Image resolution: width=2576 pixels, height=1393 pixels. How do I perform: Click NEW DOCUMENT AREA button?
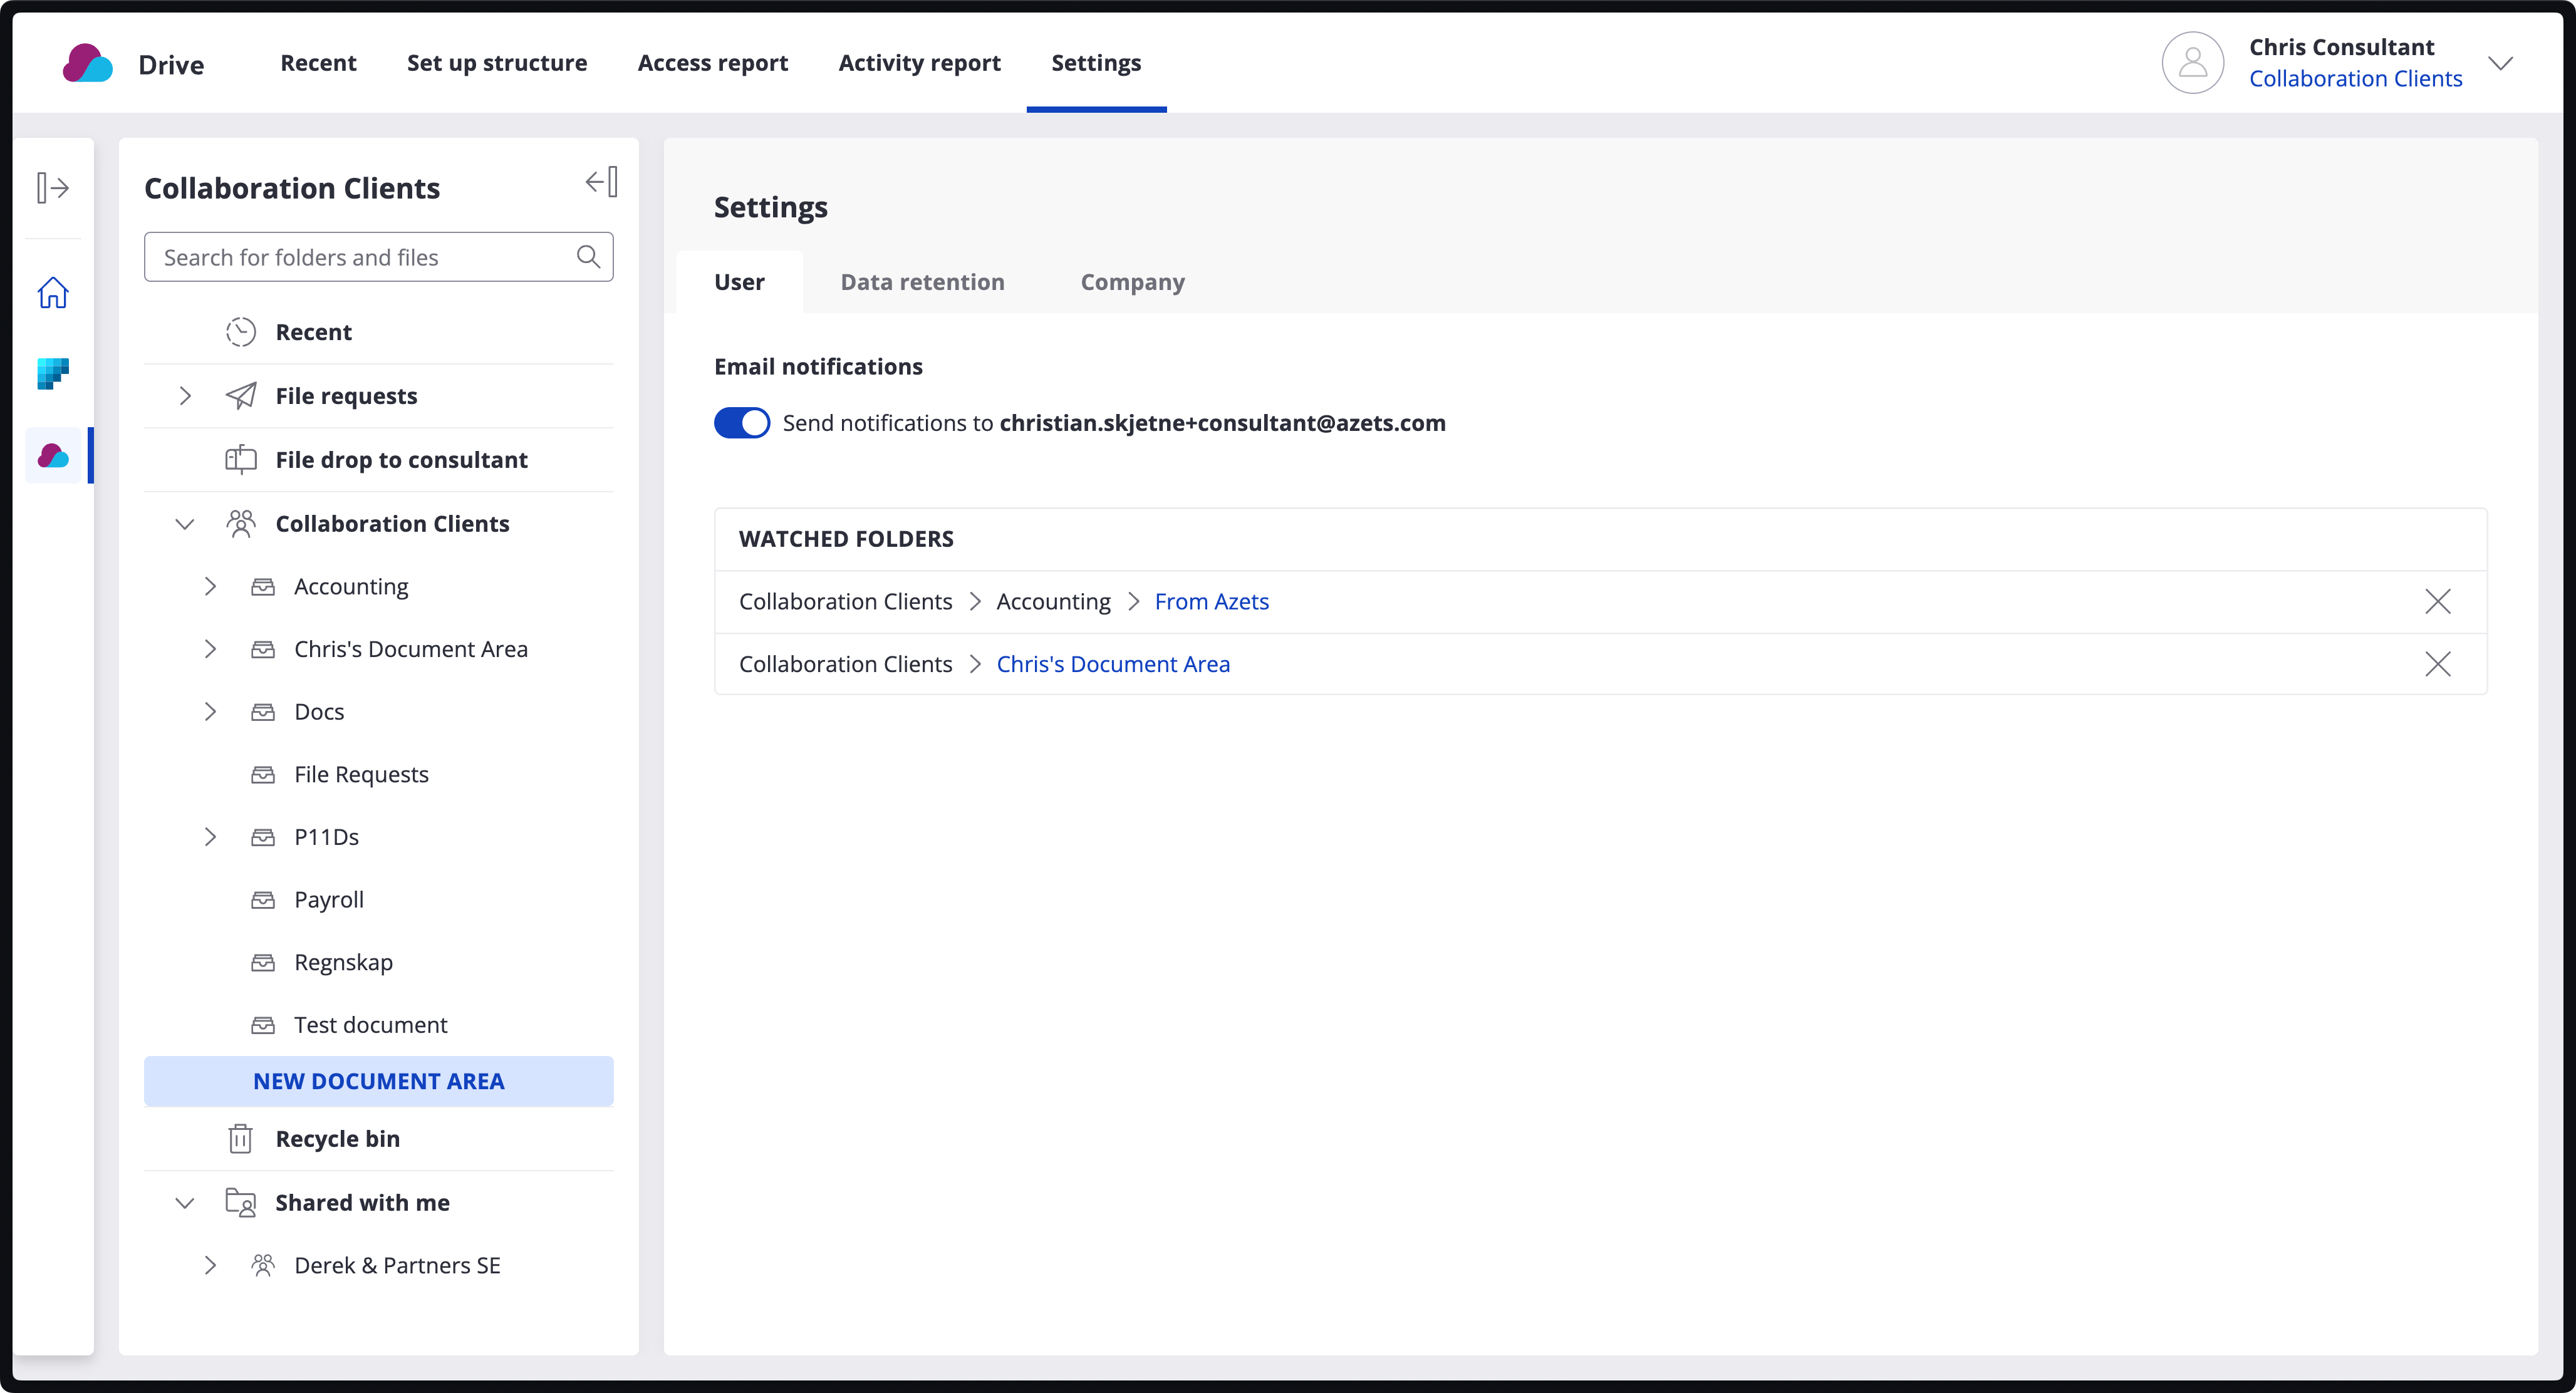point(378,1081)
